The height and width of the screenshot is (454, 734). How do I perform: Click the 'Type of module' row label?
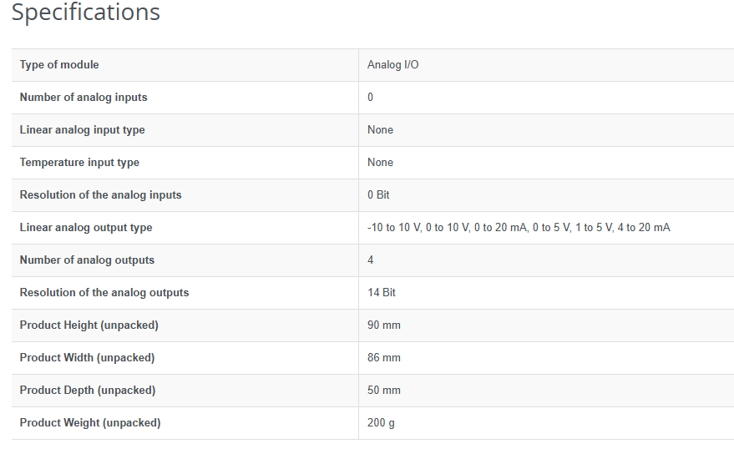pos(59,65)
